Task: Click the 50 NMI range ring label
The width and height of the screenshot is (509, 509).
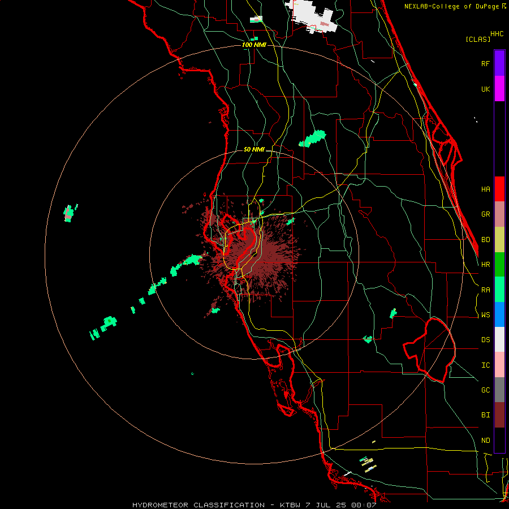Action: pyautogui.click(x=254, y=149)
